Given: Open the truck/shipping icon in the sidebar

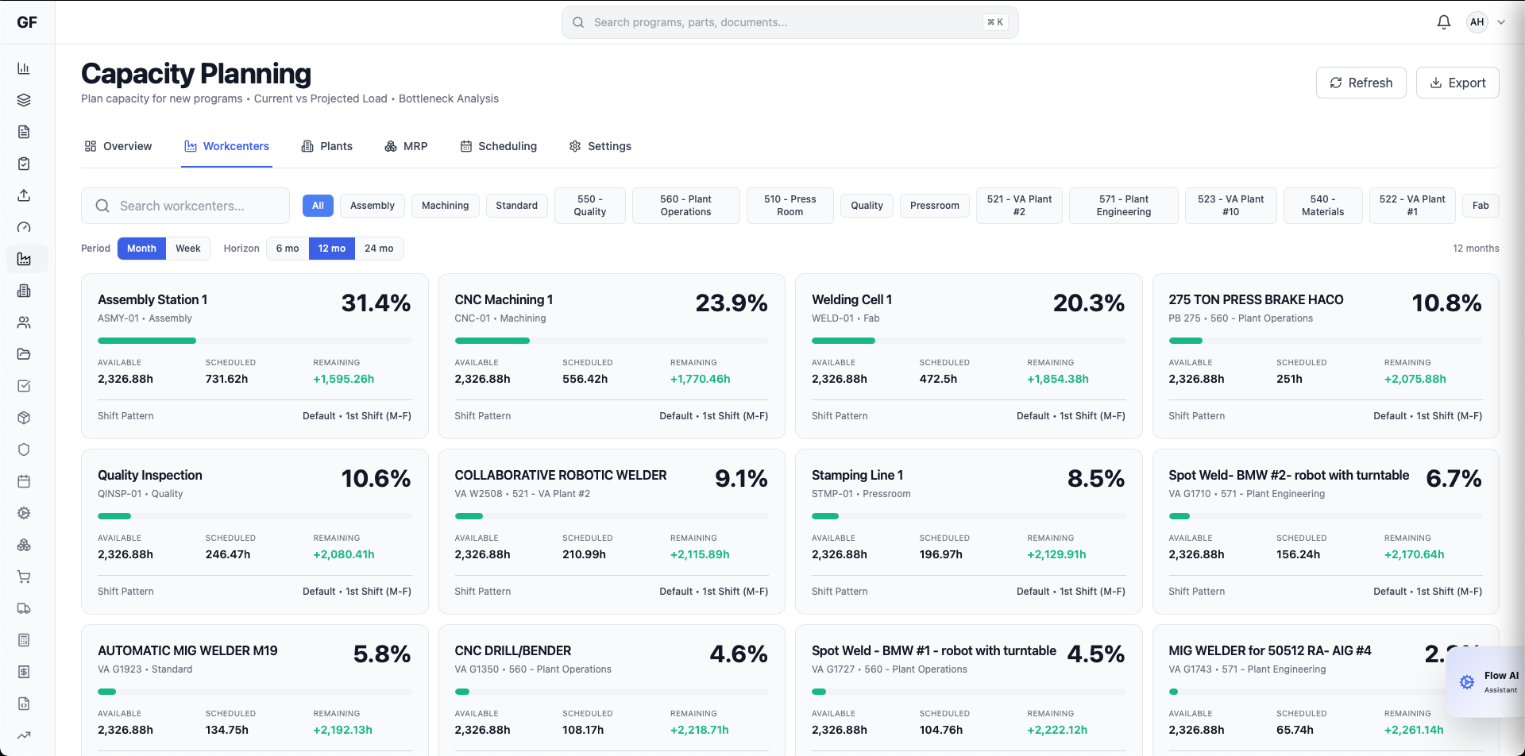Looking at the screenshot, I should (24, 608).
